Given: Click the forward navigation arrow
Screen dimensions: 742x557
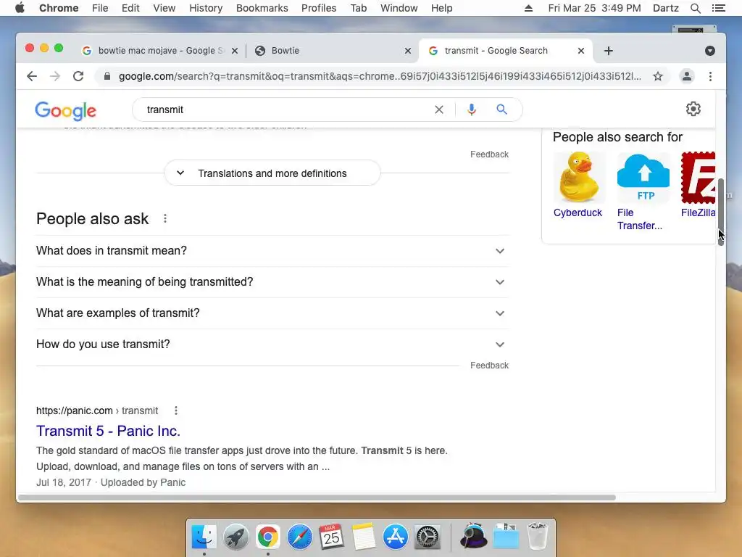Looking at the screenshot, I should (55, 76).
